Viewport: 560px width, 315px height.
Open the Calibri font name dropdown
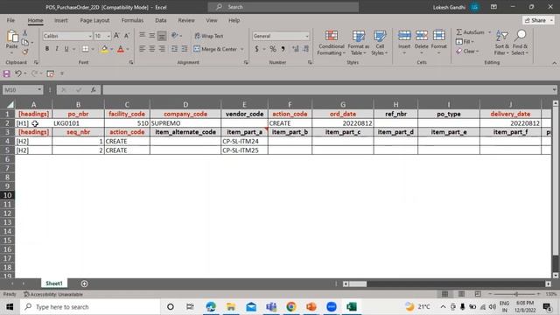coord(89,36)
